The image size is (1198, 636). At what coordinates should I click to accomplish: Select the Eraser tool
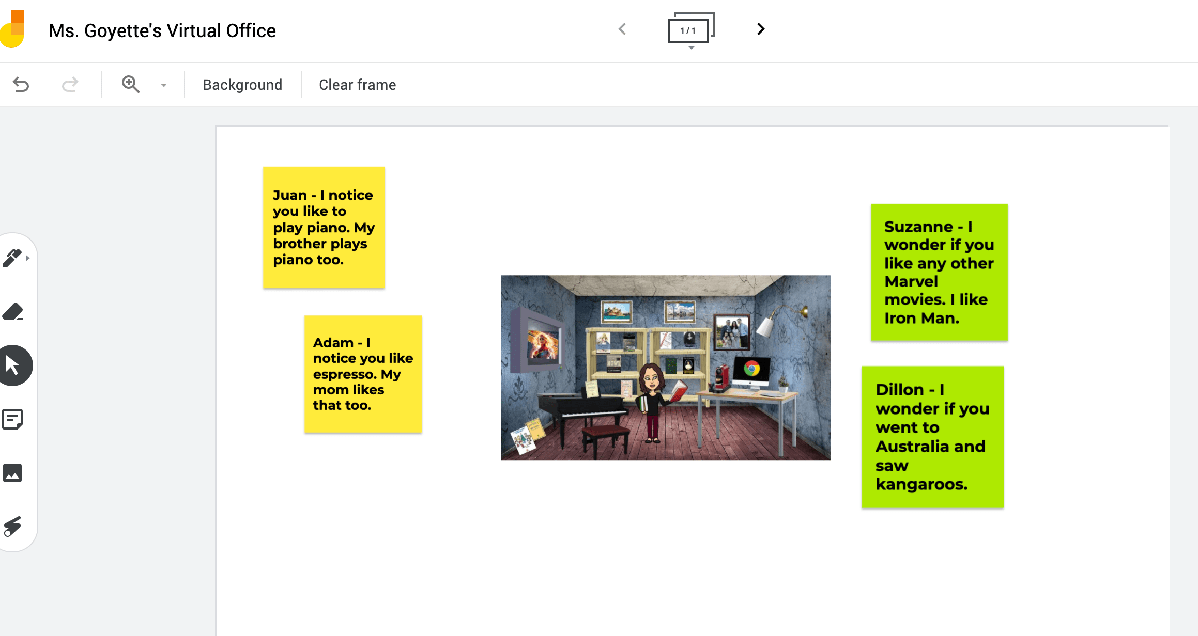(13, 312)
